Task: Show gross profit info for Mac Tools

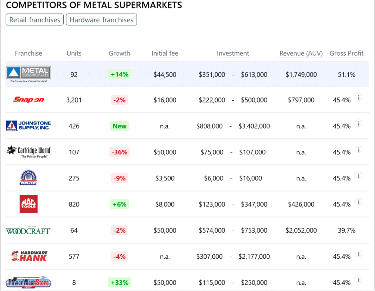Action: pyautogui.click(x=358, y=202)
